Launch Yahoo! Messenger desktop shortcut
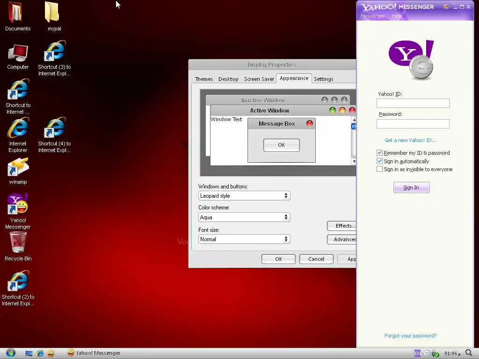This screenshot has width=479, height=359. [x=18, y=211]
